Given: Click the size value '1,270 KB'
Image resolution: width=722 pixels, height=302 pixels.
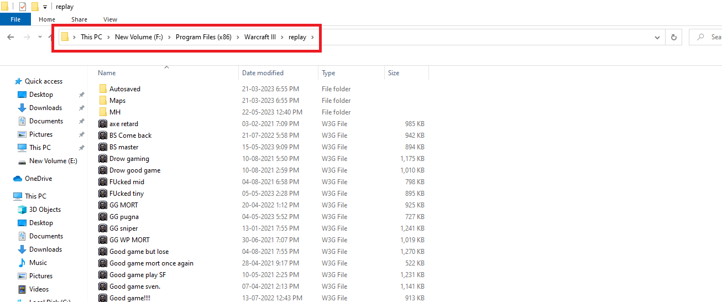Looking at the screenshot, I should [412, 252].
